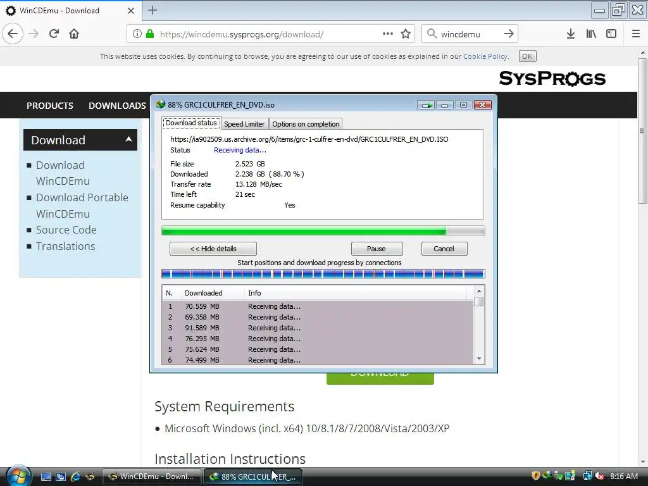Viewport: 648px width, 486px height.
Task: Collapse details with Hide details button
Action: [x=213, y=249]
